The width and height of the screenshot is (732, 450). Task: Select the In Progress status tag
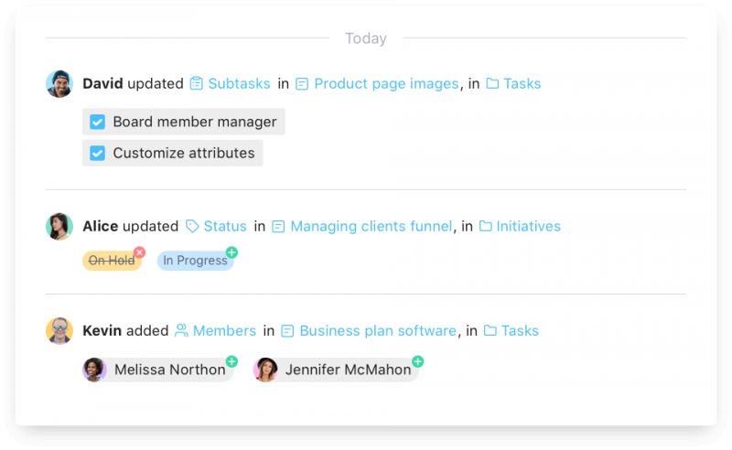(x=195, y=261)
